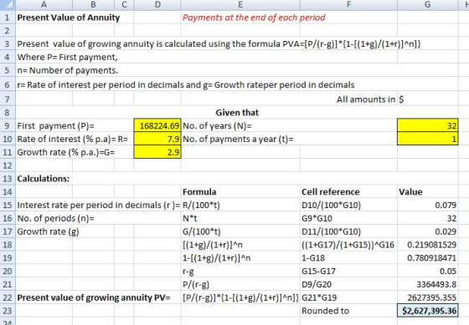Click 'Payments at the end of each period' text
The image size is (469, 325).
coord(254,18)
